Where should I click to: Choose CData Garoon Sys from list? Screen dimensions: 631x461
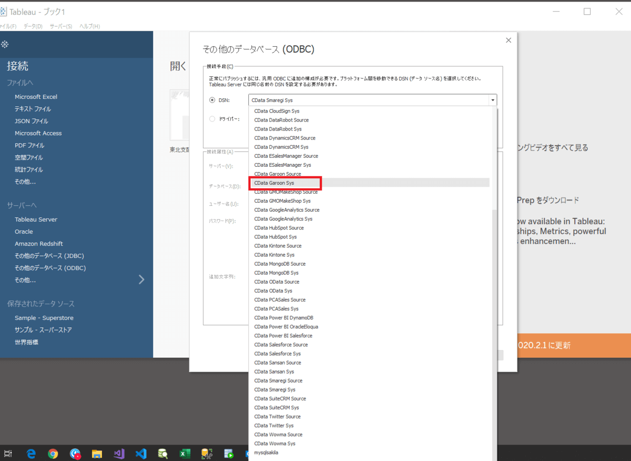[370, 183]
